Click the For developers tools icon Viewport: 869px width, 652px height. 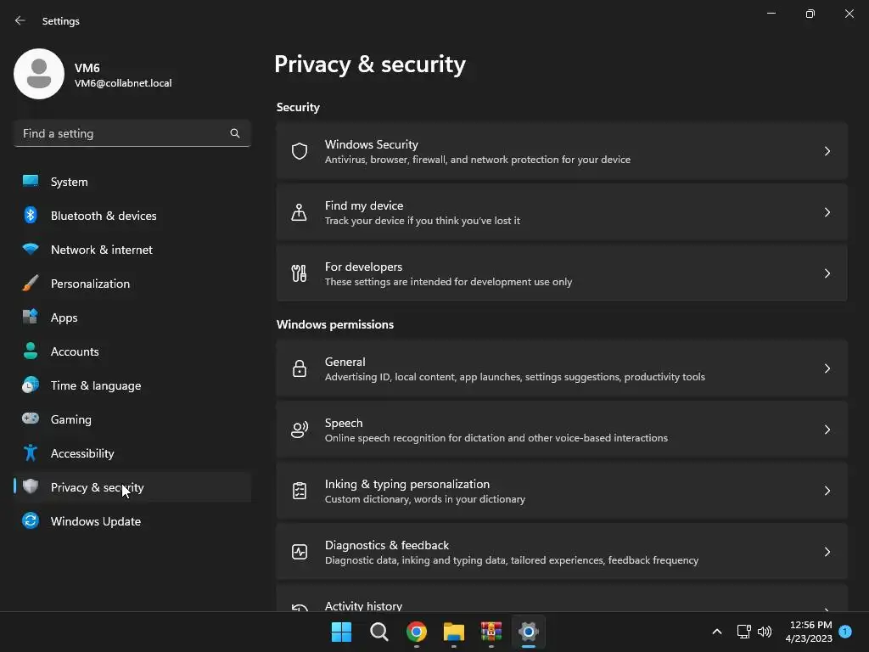click(x=300, y=273)
